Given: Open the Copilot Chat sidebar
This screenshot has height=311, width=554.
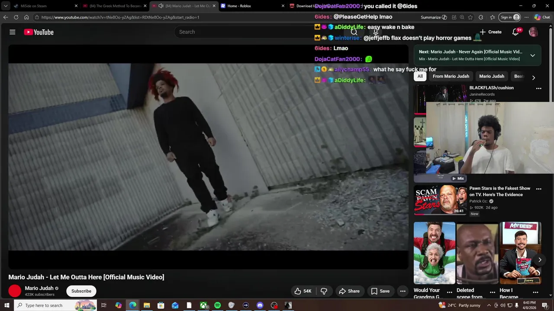Looking at the screenshot, I should pos(542,17).
